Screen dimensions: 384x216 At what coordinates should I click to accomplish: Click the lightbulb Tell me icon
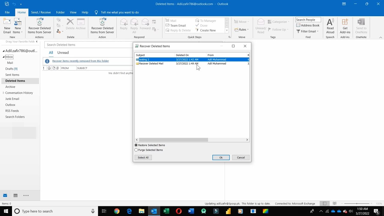(x=96, y=12)
